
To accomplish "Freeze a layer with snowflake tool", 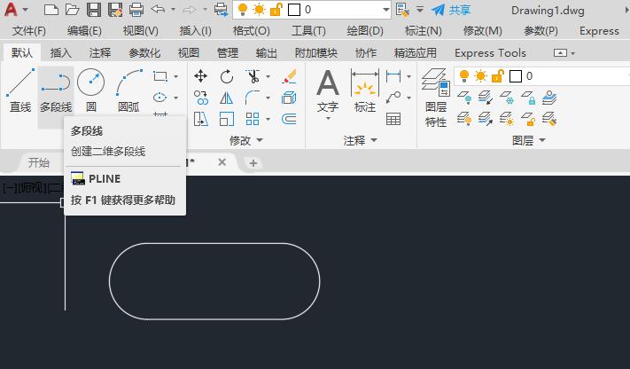I will coord(507,98).
